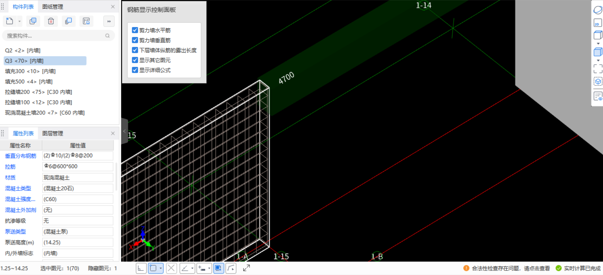The image size is (603, 275).
Task: Click 泵送类型 property link
Action: (x=15, y=232)
